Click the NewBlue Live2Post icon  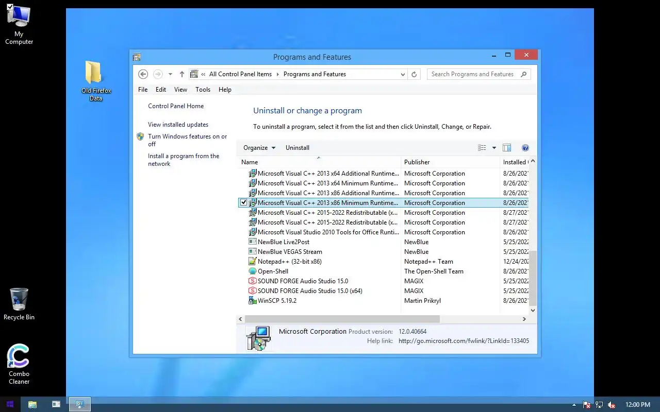tap(253, 242)
